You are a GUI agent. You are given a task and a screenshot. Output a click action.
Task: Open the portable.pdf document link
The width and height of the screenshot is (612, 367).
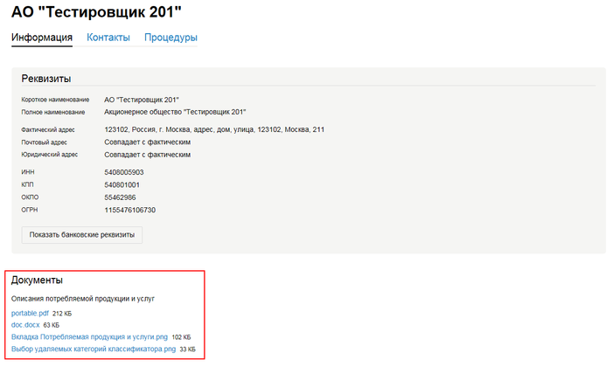click(29, 312)
